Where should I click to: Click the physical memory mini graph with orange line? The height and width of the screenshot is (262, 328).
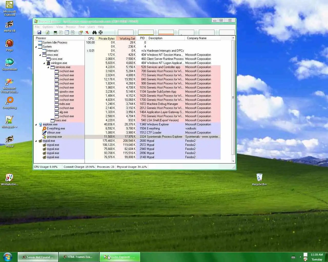pyautogui.click(x=166, y=32)
